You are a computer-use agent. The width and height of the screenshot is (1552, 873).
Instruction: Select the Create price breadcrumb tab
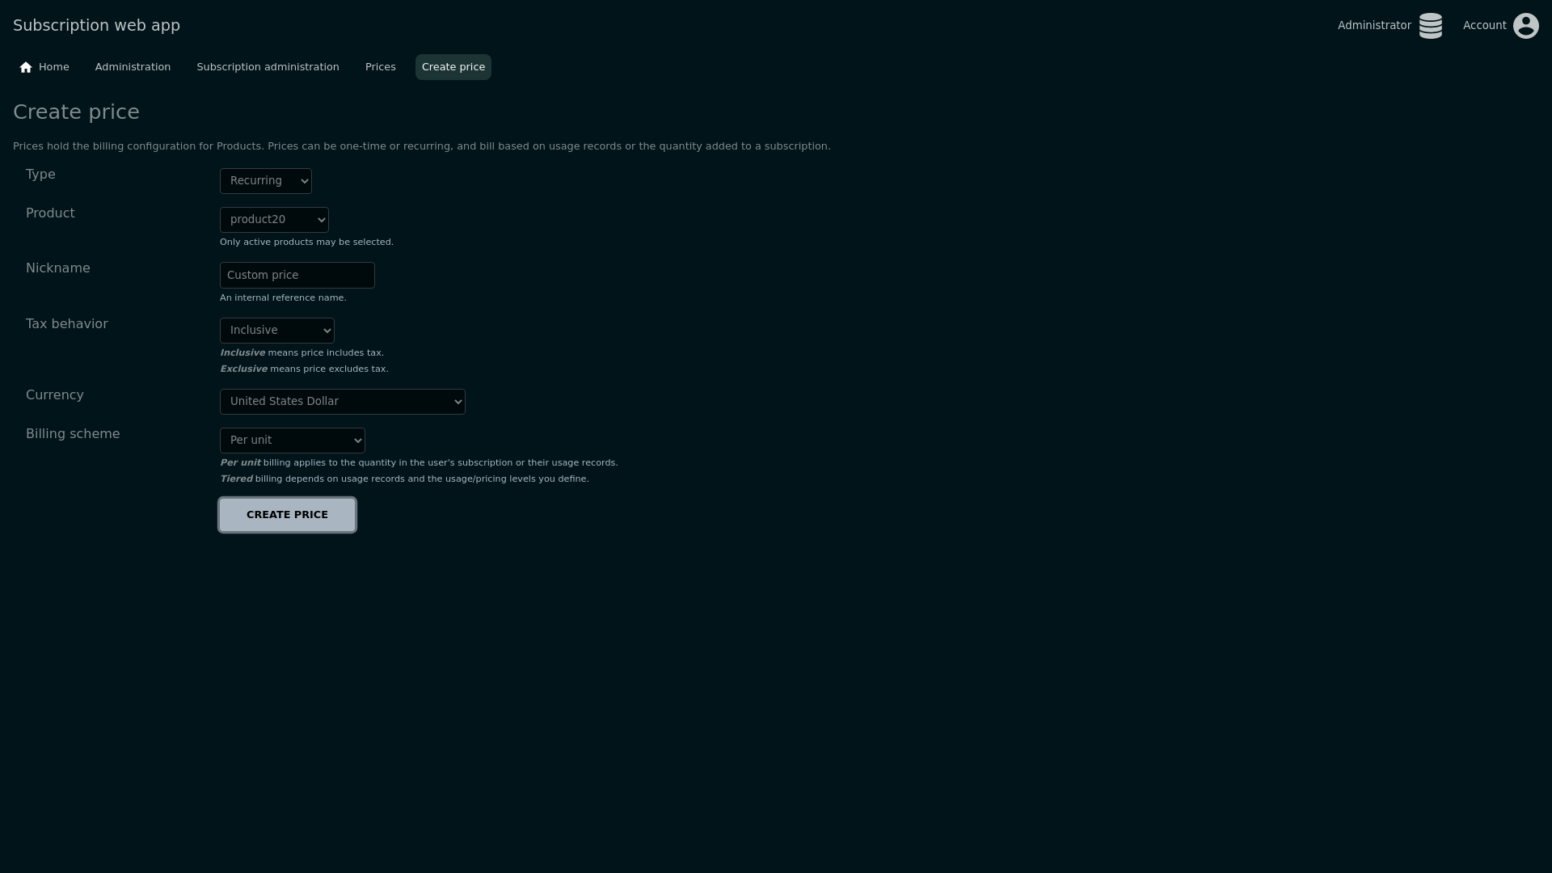click(453, 67)
